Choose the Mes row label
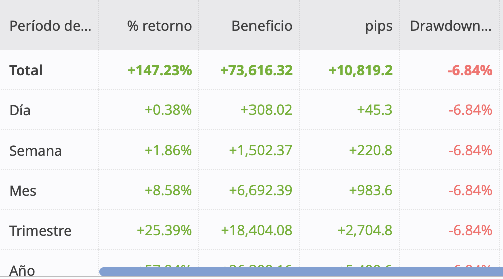 click(x=23, y=191)
